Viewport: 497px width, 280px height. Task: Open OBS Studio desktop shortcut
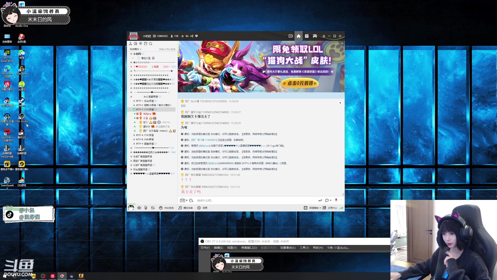click(22, 118)
